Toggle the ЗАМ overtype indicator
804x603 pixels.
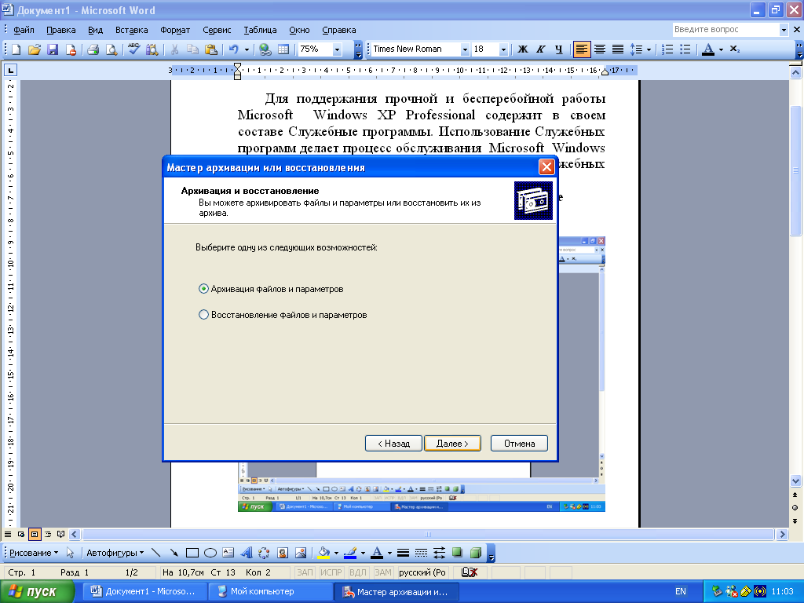tap(383, 572)
